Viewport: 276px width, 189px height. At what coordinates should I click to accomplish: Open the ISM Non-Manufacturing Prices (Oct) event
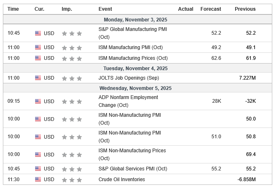[x=132, y=154]
